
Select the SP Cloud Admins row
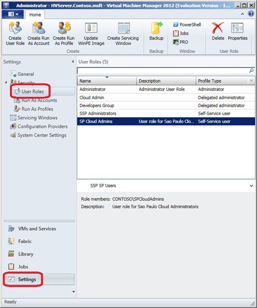[166, 122]
